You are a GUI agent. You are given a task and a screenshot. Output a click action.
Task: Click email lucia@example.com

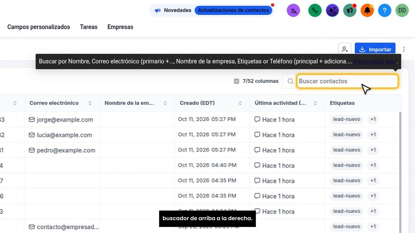64,135
